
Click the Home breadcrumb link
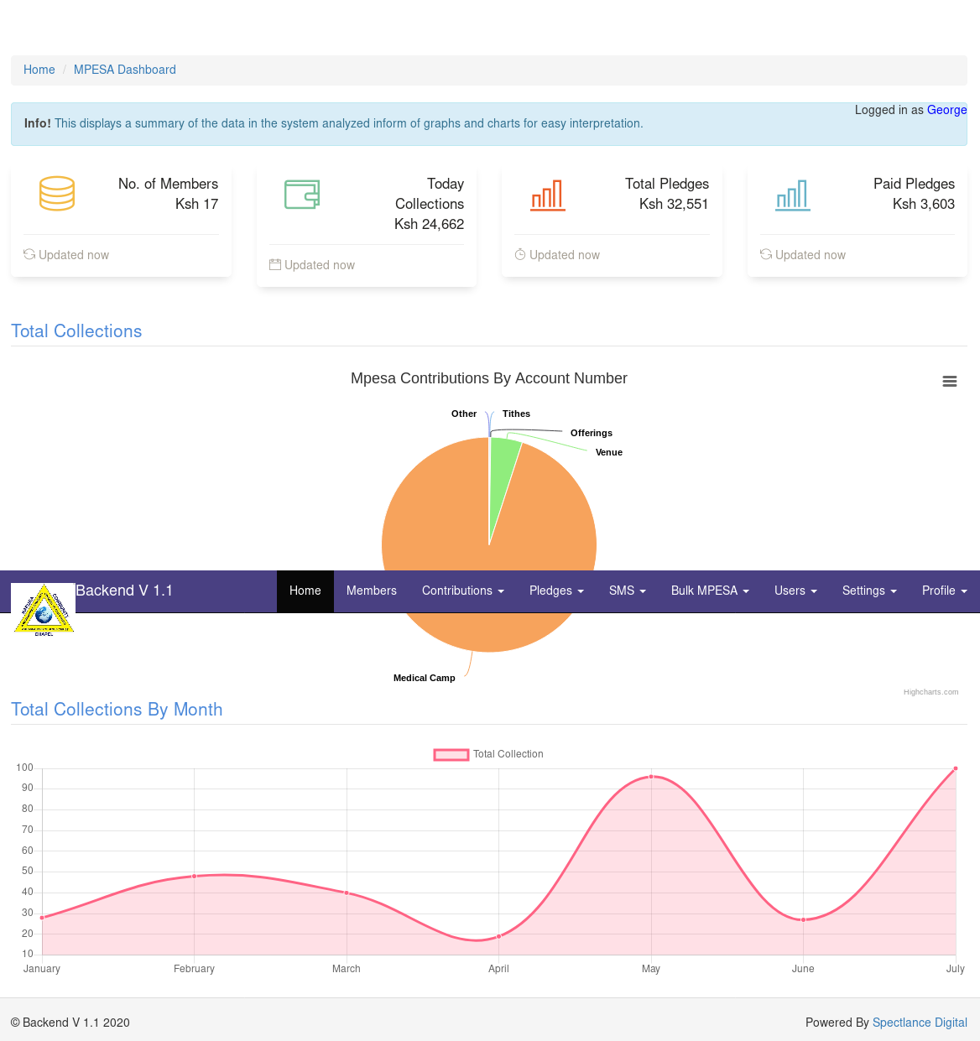(39, 70)
